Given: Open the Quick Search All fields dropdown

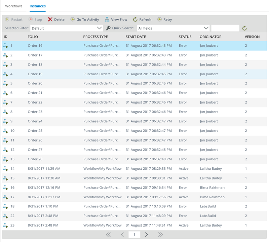Looking at the screenshot, I should (x=206, y=28).
